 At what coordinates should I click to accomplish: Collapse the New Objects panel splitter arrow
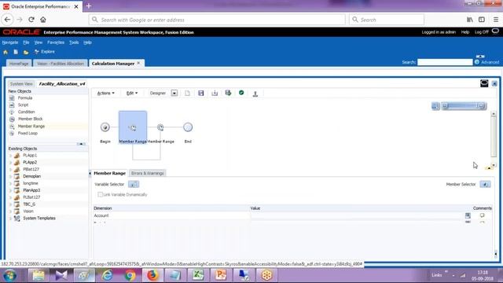81,144
